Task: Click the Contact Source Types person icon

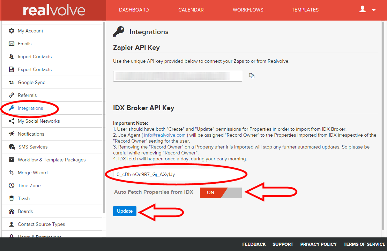Action: (12, 224)
